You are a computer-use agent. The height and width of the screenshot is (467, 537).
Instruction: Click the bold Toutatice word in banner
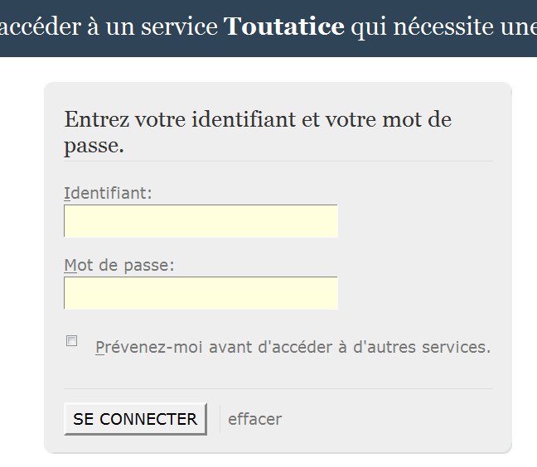click(x=284, y=28)
